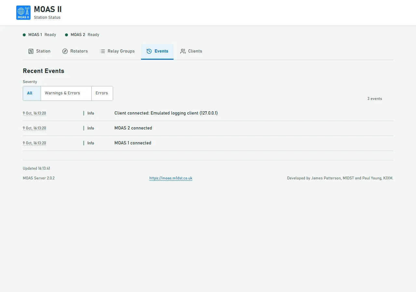The height and width of the screenshot is (292, 416).
Task: Click the Station tab sliders icon
Action: coord(31,51)
